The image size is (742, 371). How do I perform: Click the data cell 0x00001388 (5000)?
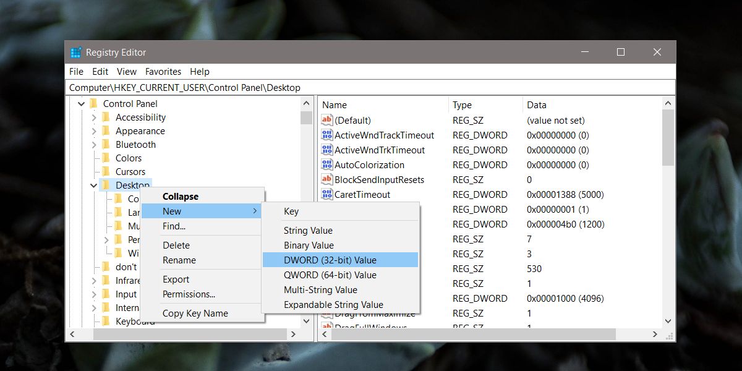point(565,194)
